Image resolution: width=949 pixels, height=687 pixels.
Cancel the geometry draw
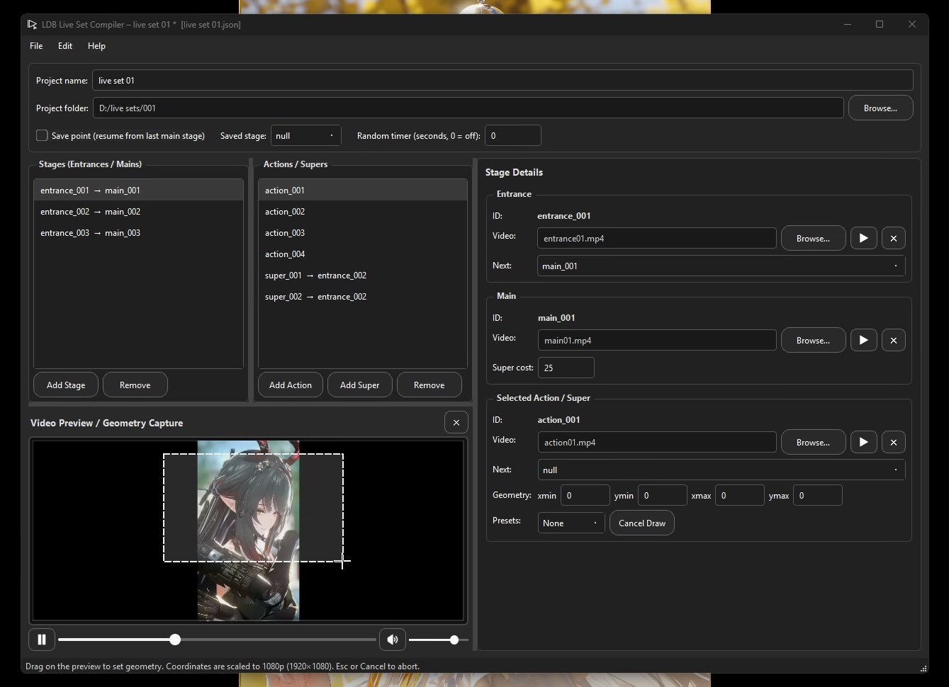(x=642, y=523)
